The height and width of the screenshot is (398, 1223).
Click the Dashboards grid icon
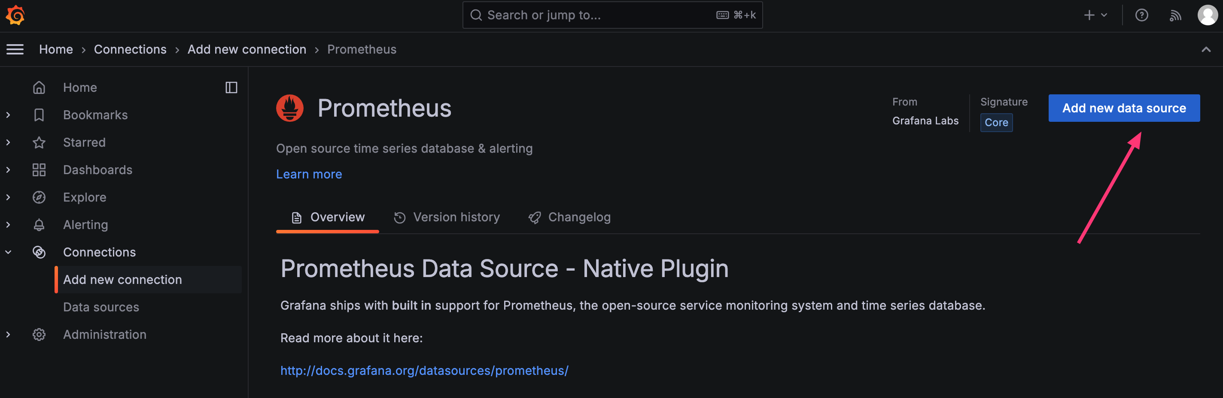pyautogui.click(x=39, y=170)
